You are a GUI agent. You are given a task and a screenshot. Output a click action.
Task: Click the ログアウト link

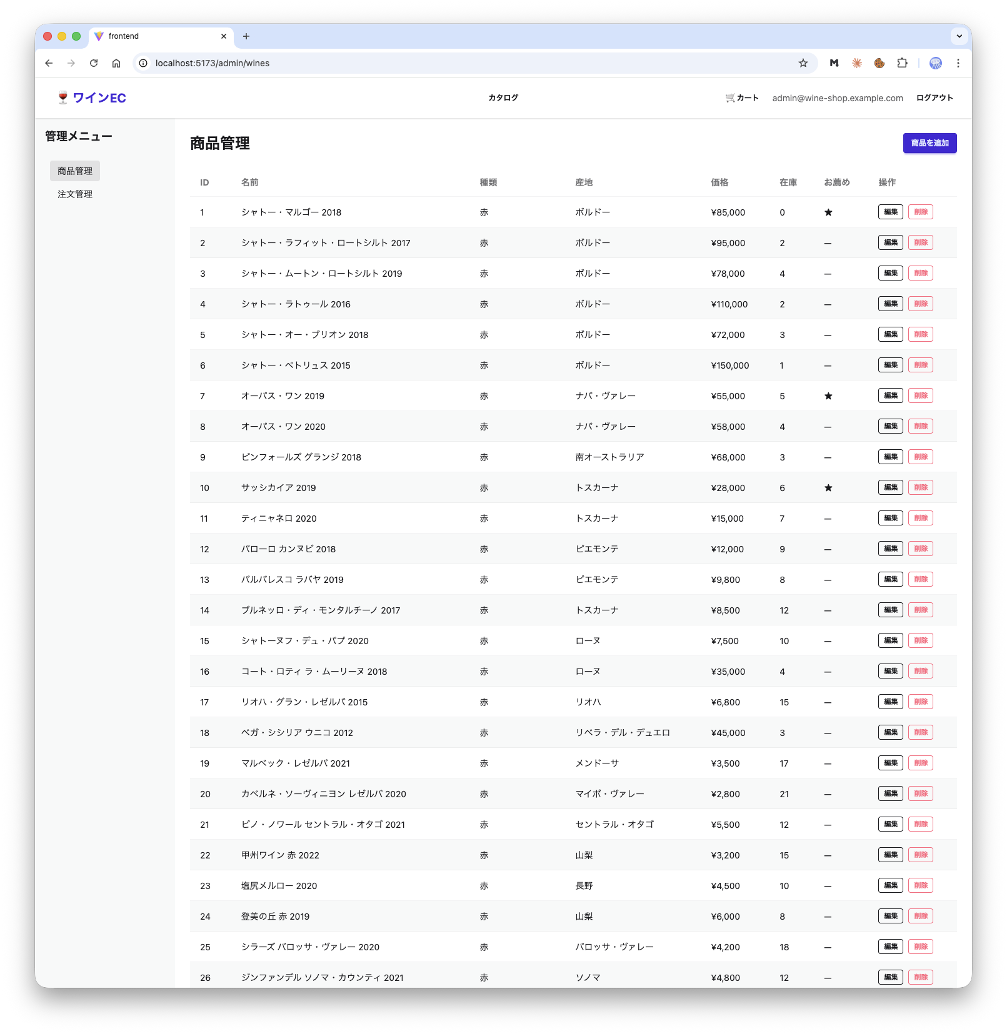(x=934, y=98)
